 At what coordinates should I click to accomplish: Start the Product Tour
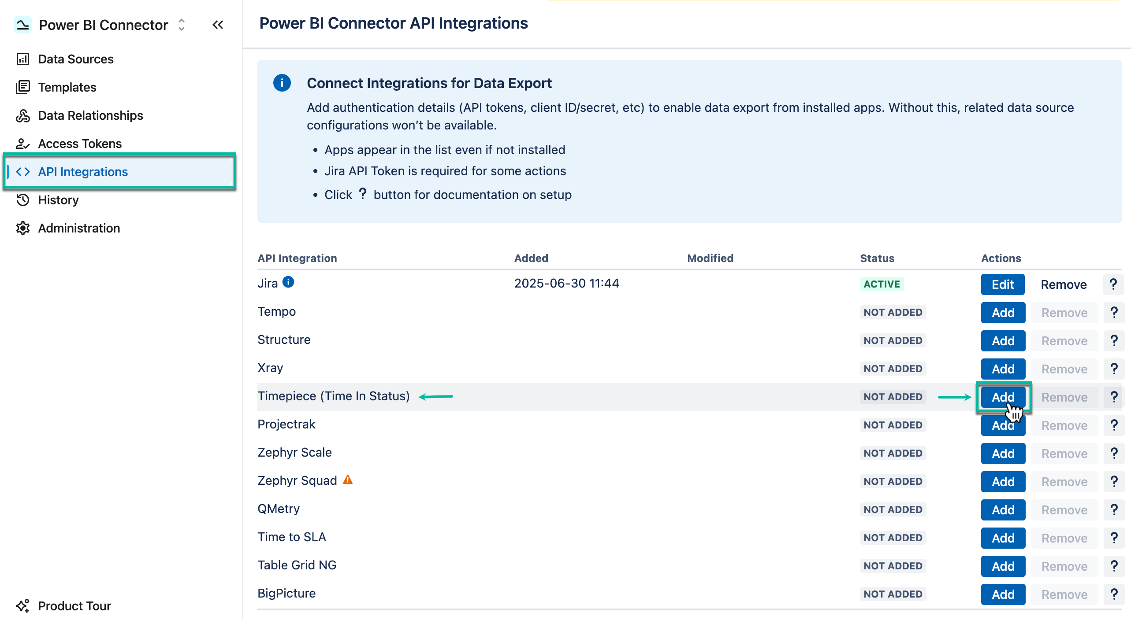(x=74, y=606)
